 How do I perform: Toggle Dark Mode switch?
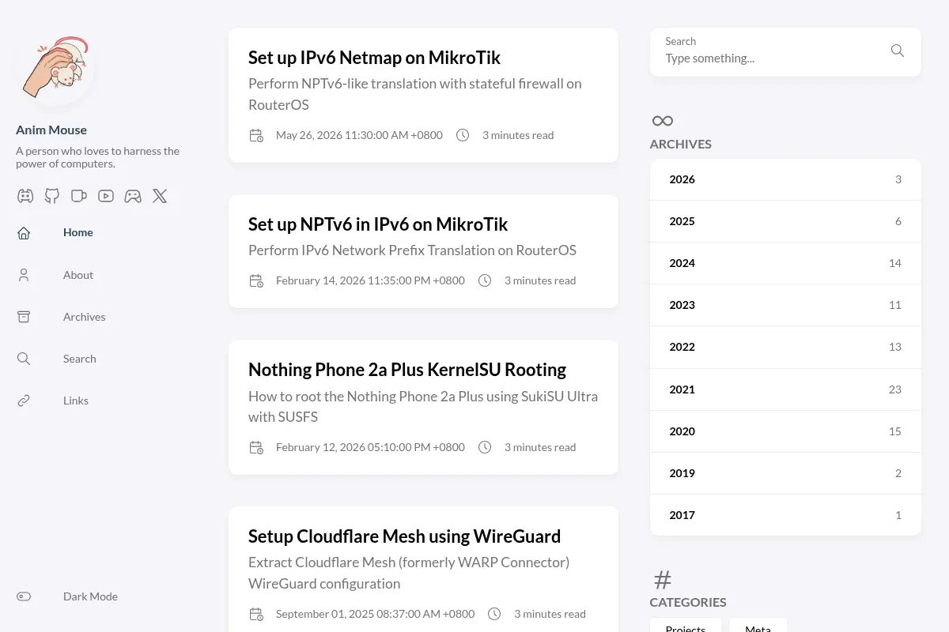pyautogui.click(x=24, y=596)
